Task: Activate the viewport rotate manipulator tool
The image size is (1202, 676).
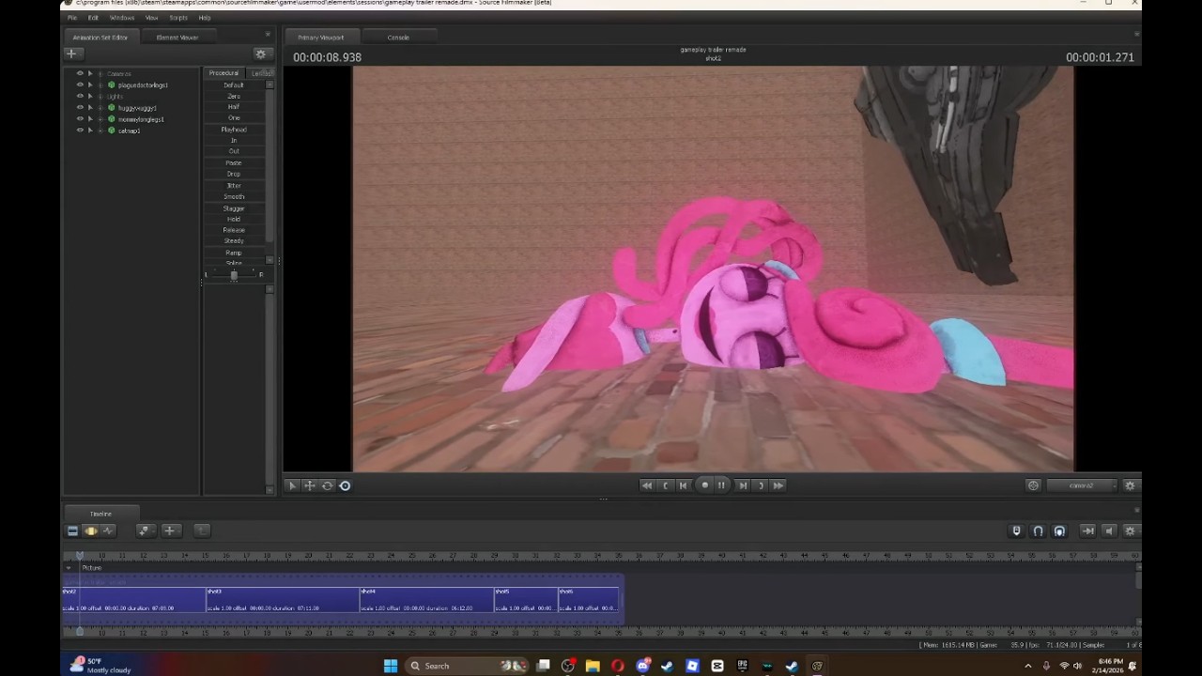Action: 327,485
